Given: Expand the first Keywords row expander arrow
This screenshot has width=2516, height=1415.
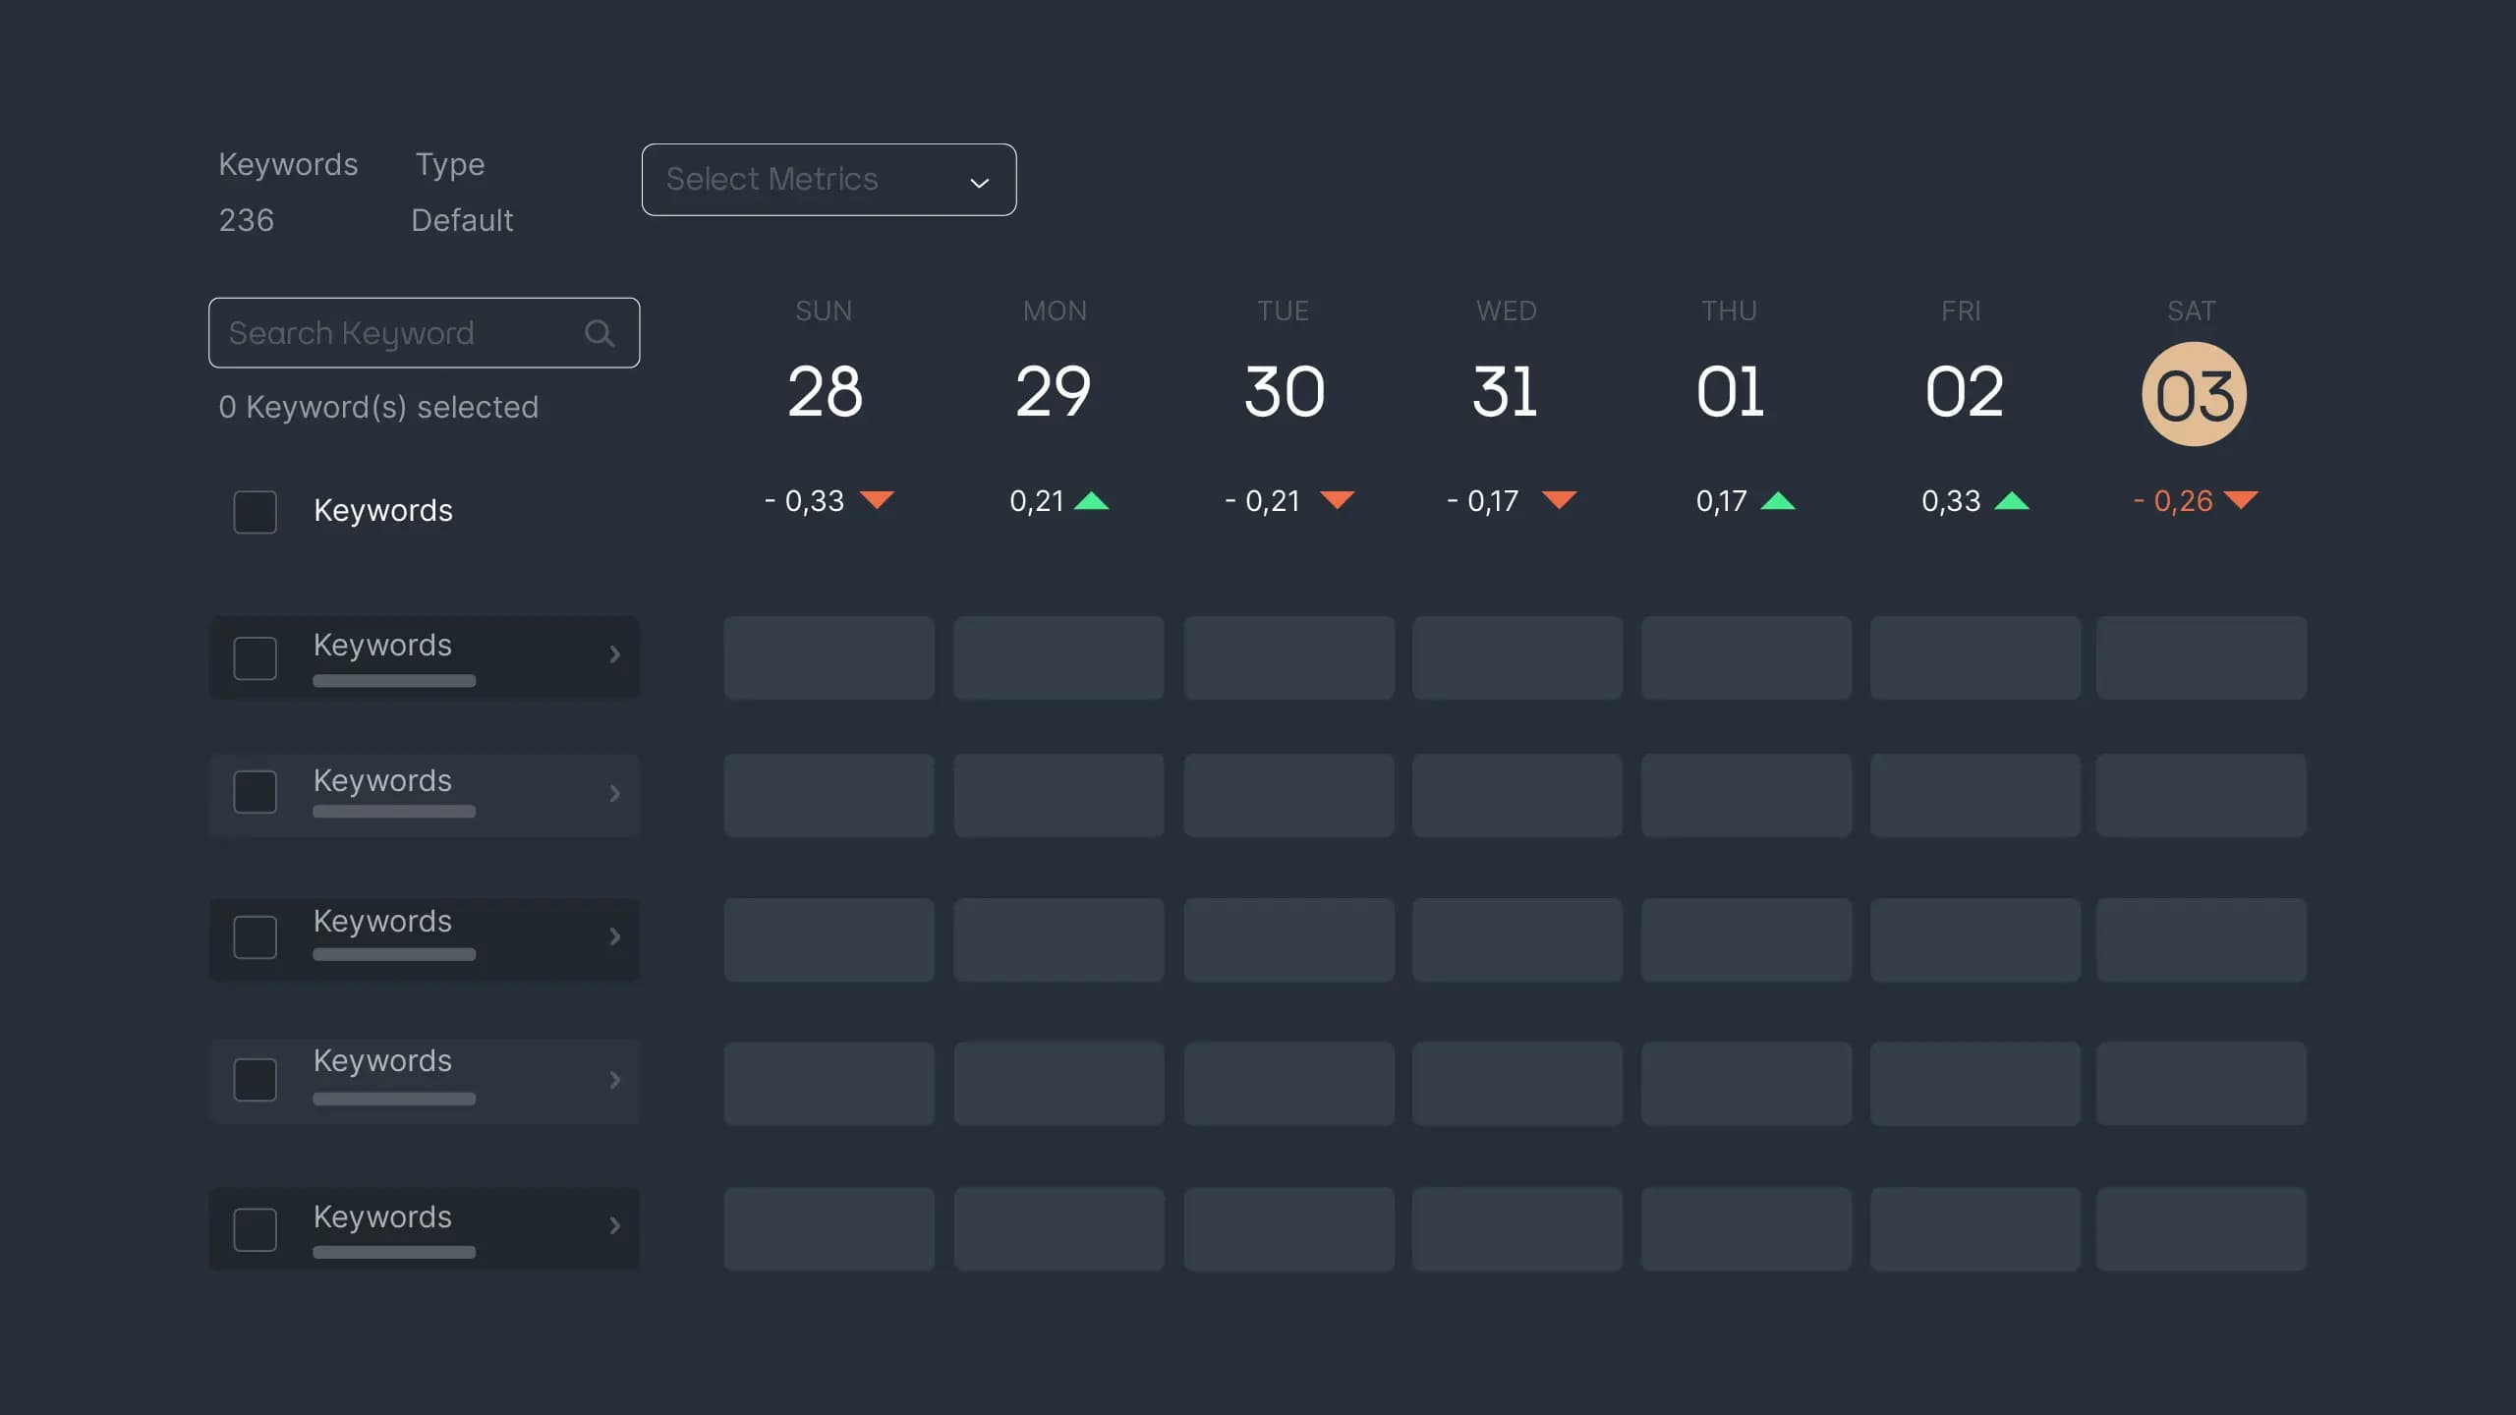Looking at the screenshot, I should [x=613, y=656].
